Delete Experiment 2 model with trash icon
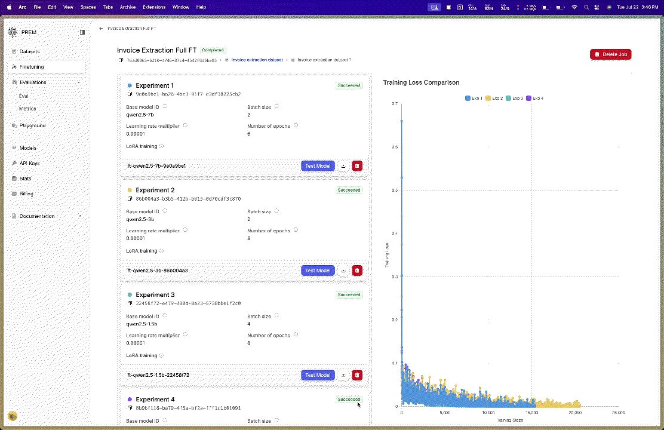This screenshot has height=430, width=664. point(357,271)
